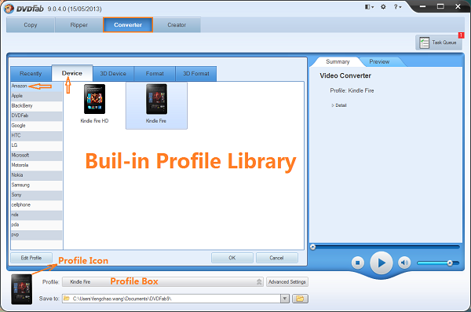Browse output folder with folder icon button
Image resolution: width=471 pixels, height=312 pixels.
(300, 299)
